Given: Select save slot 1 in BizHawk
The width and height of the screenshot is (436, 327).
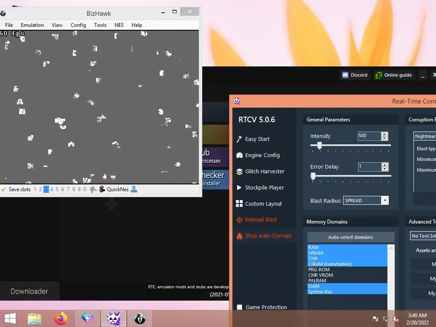Looking at the screenshot, I should [x=35, y=189].
